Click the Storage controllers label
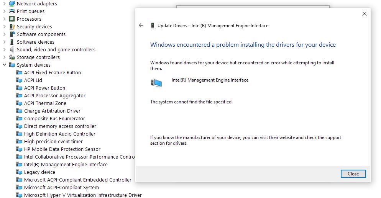 38,57
